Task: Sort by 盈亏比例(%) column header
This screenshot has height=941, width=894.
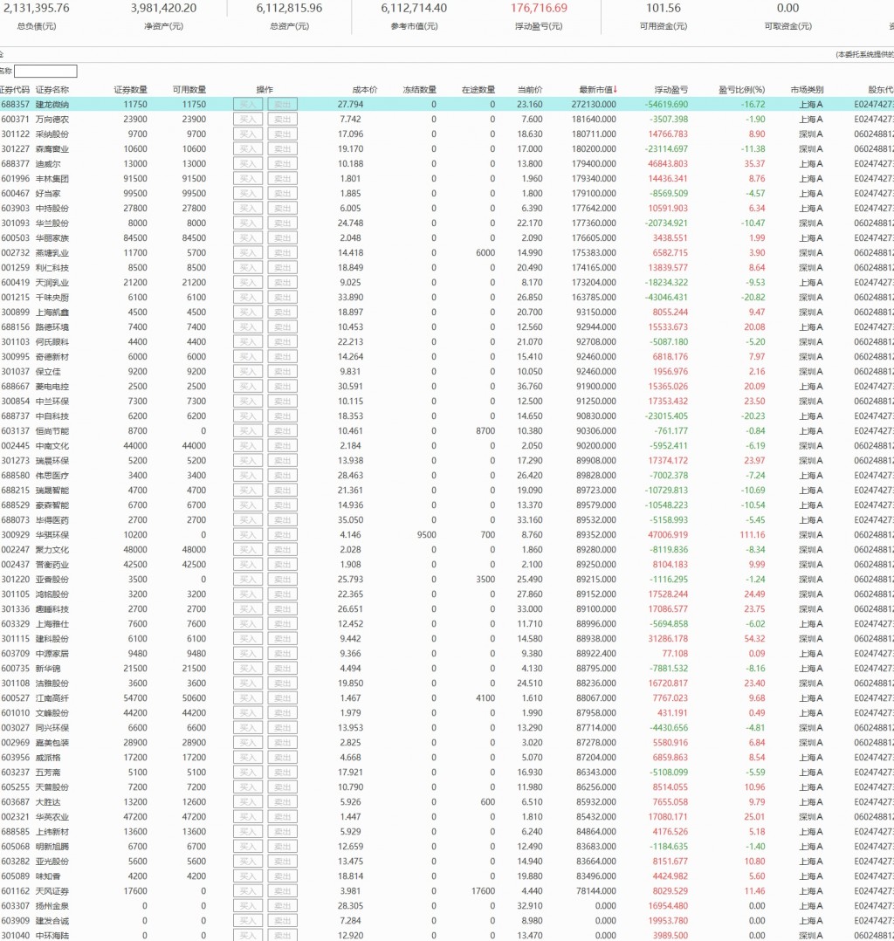Action: [x=741, y=89]
